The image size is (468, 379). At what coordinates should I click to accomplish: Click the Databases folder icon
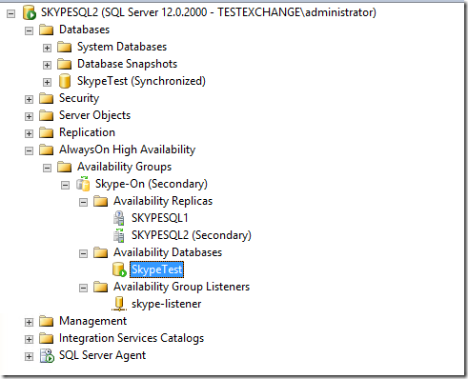(x=47, y=30)
